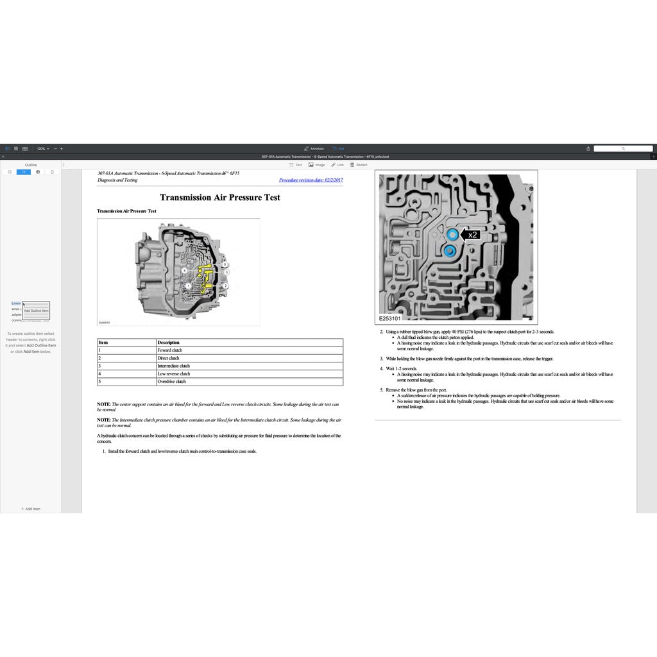Zoom out with the minus button

click(x=55, y=148)
